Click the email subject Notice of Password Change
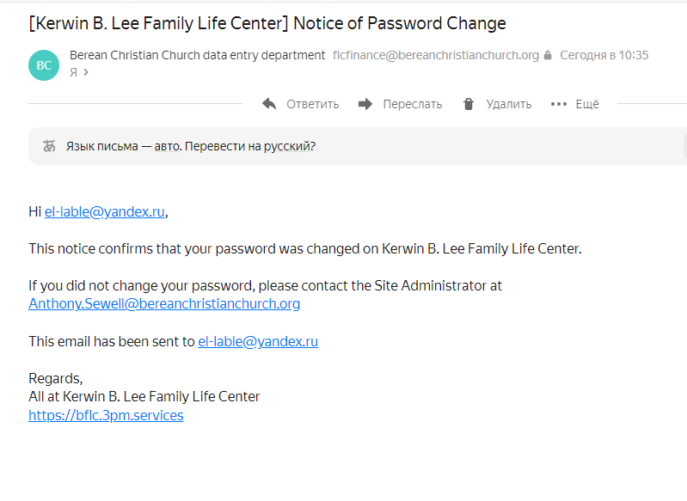This screenshot has width=687, height=501. coord(399,23)
